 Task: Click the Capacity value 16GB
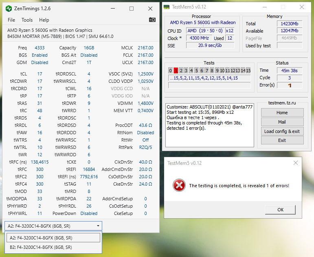click(89, 48)
